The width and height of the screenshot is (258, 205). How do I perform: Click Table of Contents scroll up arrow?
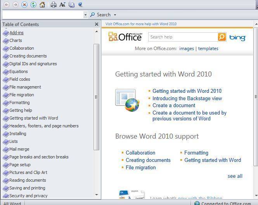97,31
